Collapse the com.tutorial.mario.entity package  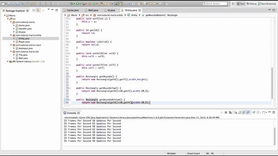(x=11, y=35)
